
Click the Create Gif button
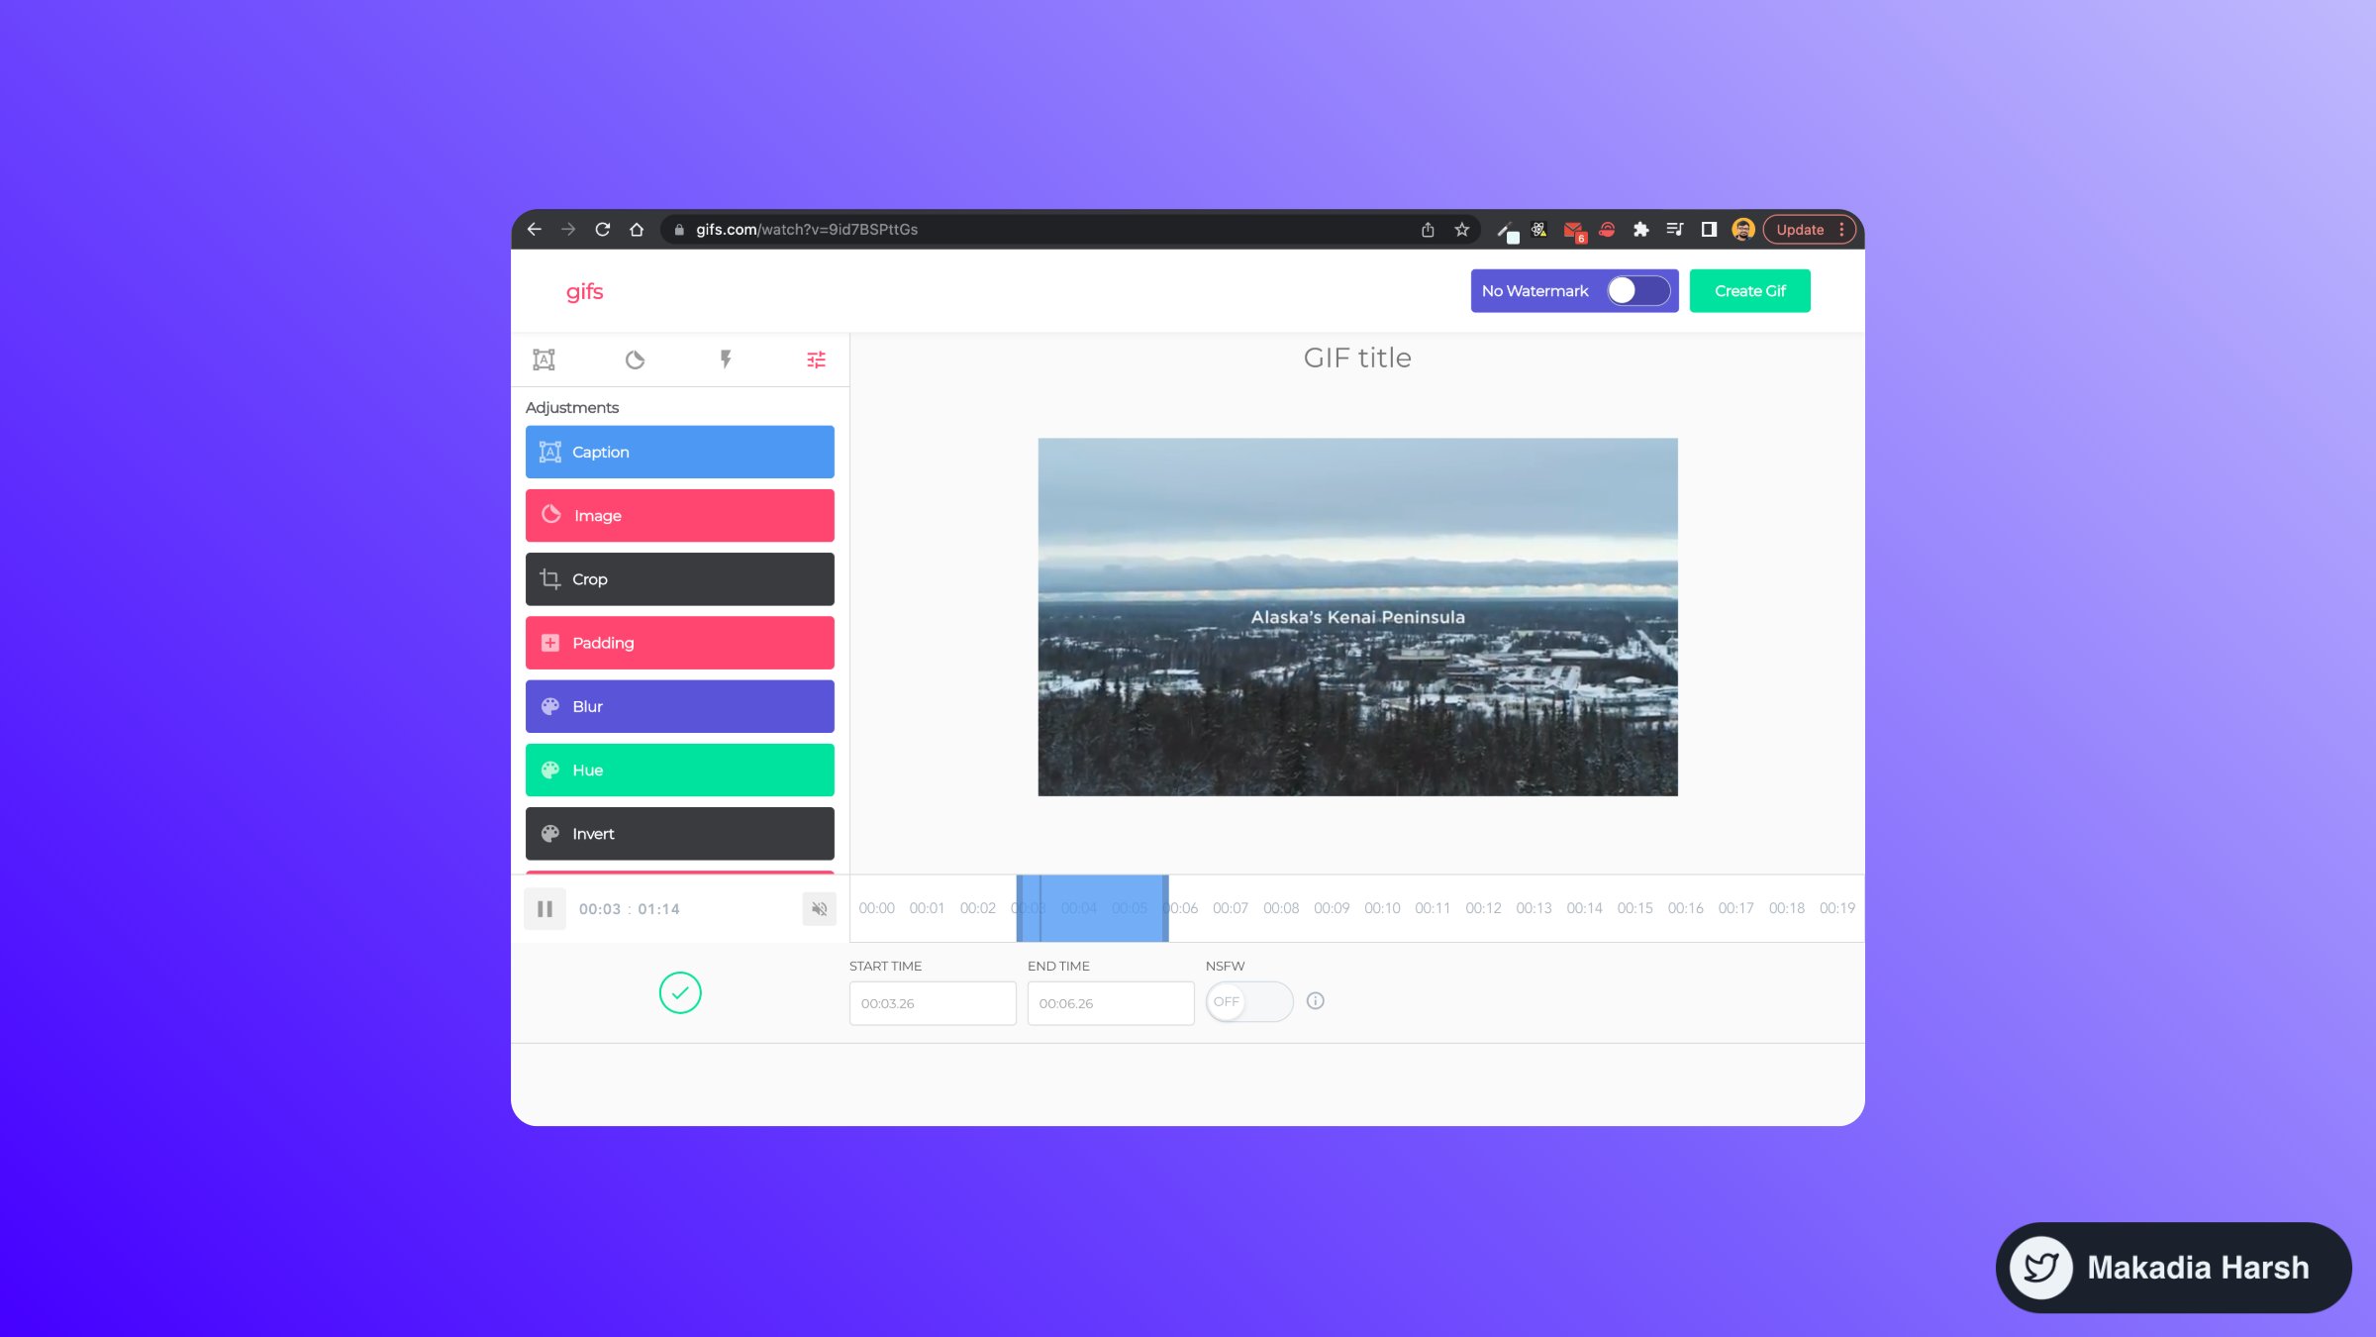click(x=1749, y=289)
